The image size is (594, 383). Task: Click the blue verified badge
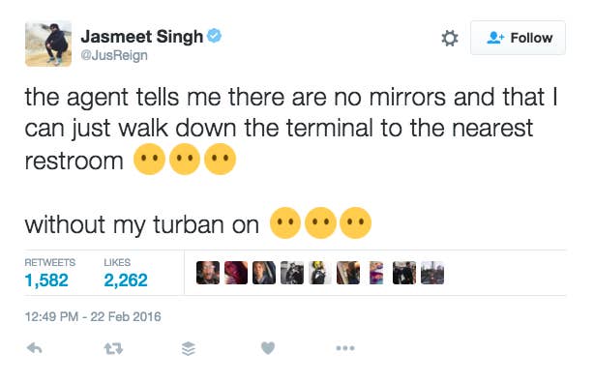[x=215, y=36]
